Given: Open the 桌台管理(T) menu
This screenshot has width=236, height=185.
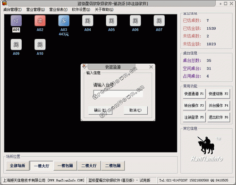Looking at the screenshot, I should [x=13, y=9].
